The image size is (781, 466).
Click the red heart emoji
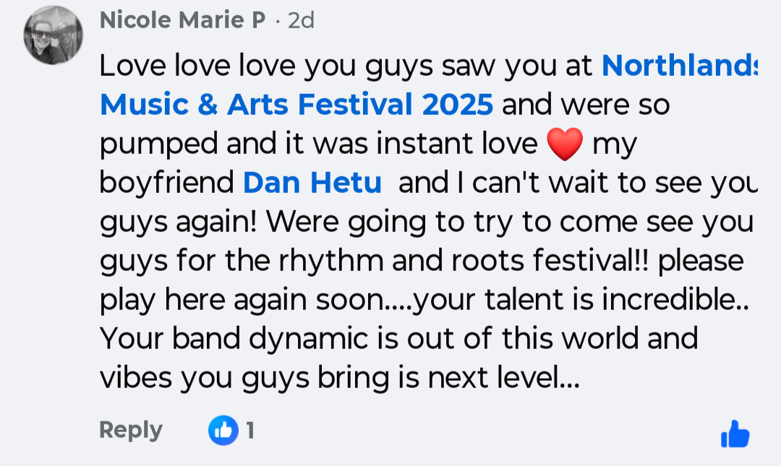click(565, 144)
